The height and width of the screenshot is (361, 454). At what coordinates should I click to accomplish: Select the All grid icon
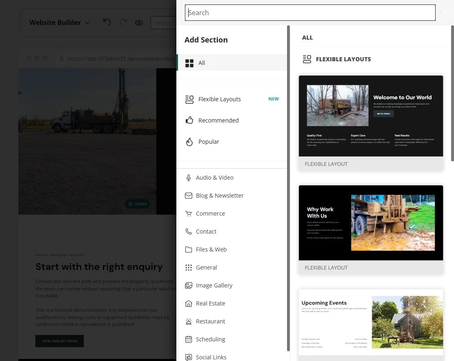189,63
